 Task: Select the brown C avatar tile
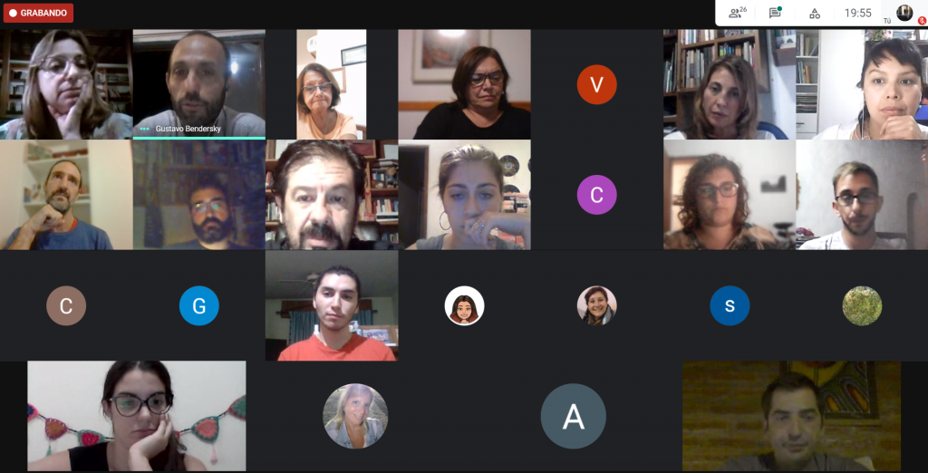(66, 305)
